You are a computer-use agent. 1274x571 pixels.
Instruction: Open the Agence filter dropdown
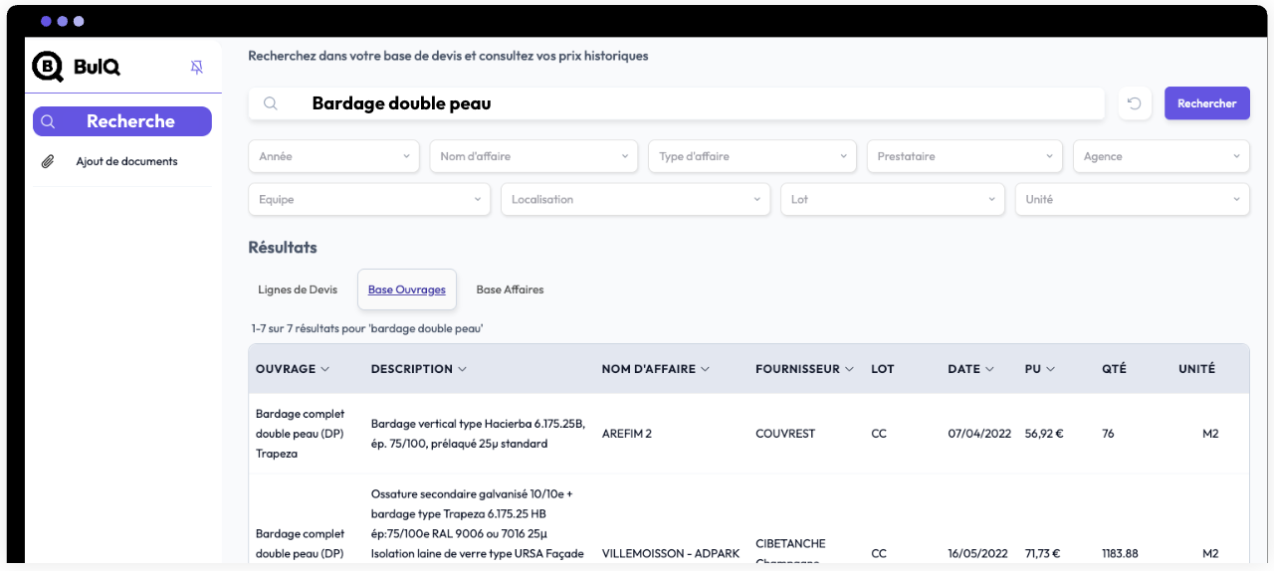coord(1161,156)
